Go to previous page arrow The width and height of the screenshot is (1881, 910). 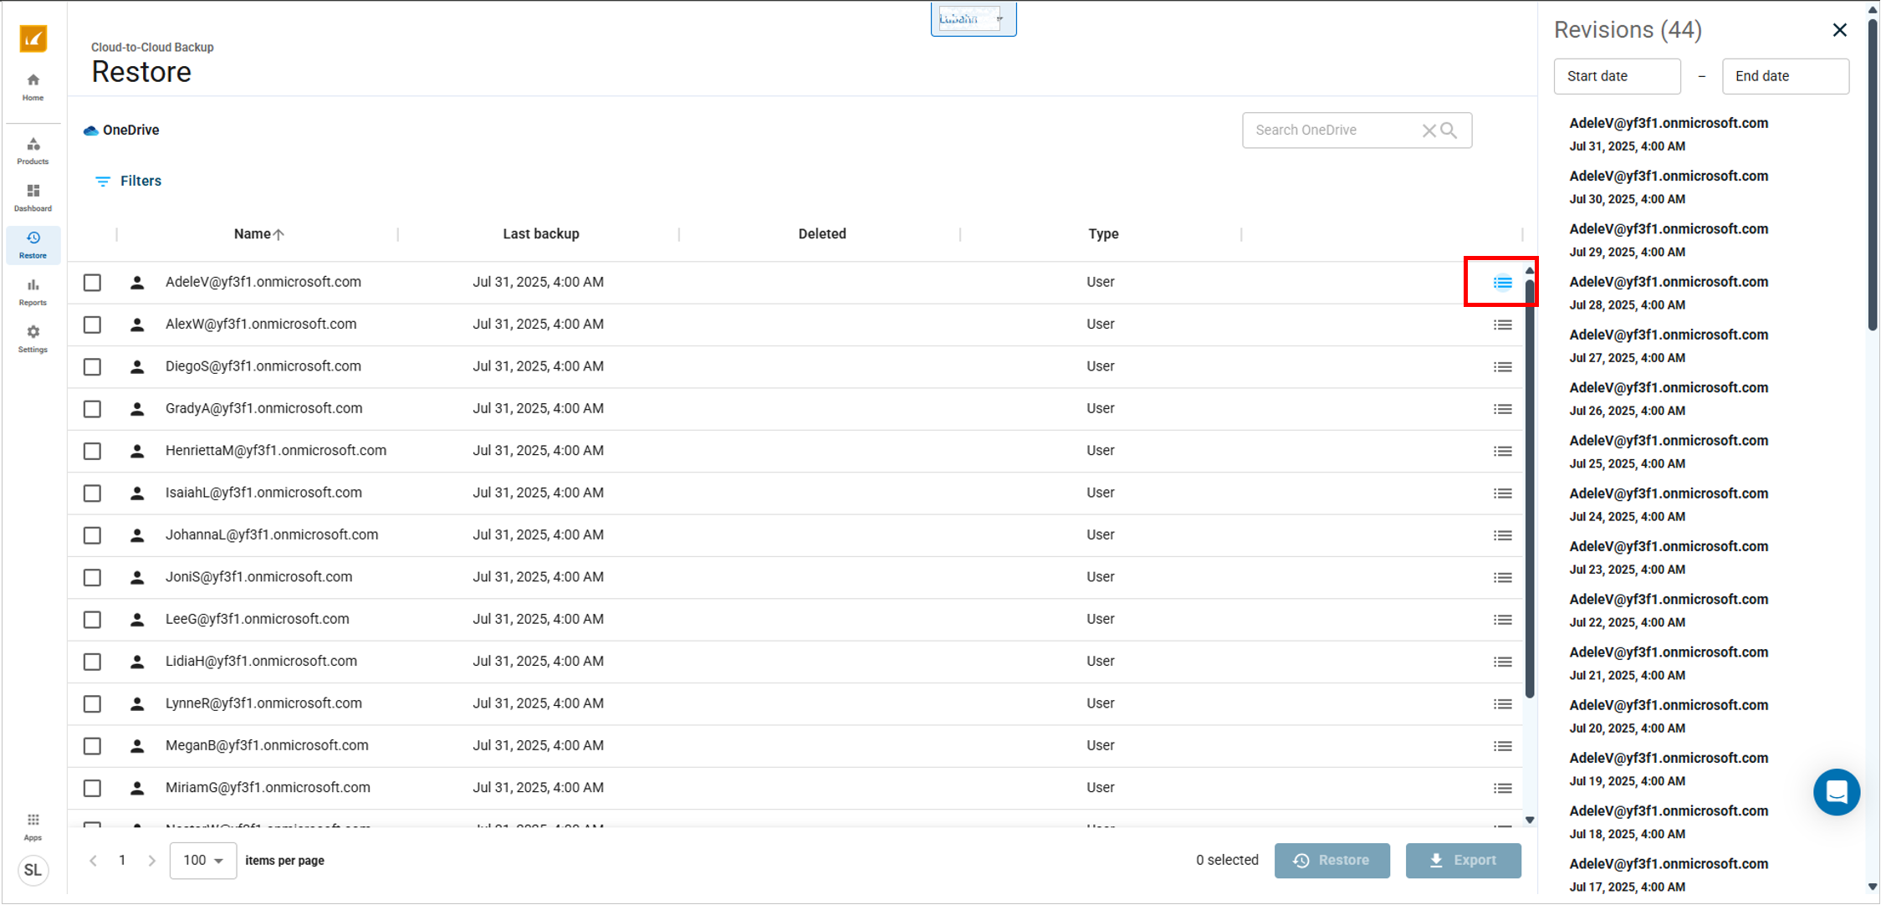click(93, 861)
